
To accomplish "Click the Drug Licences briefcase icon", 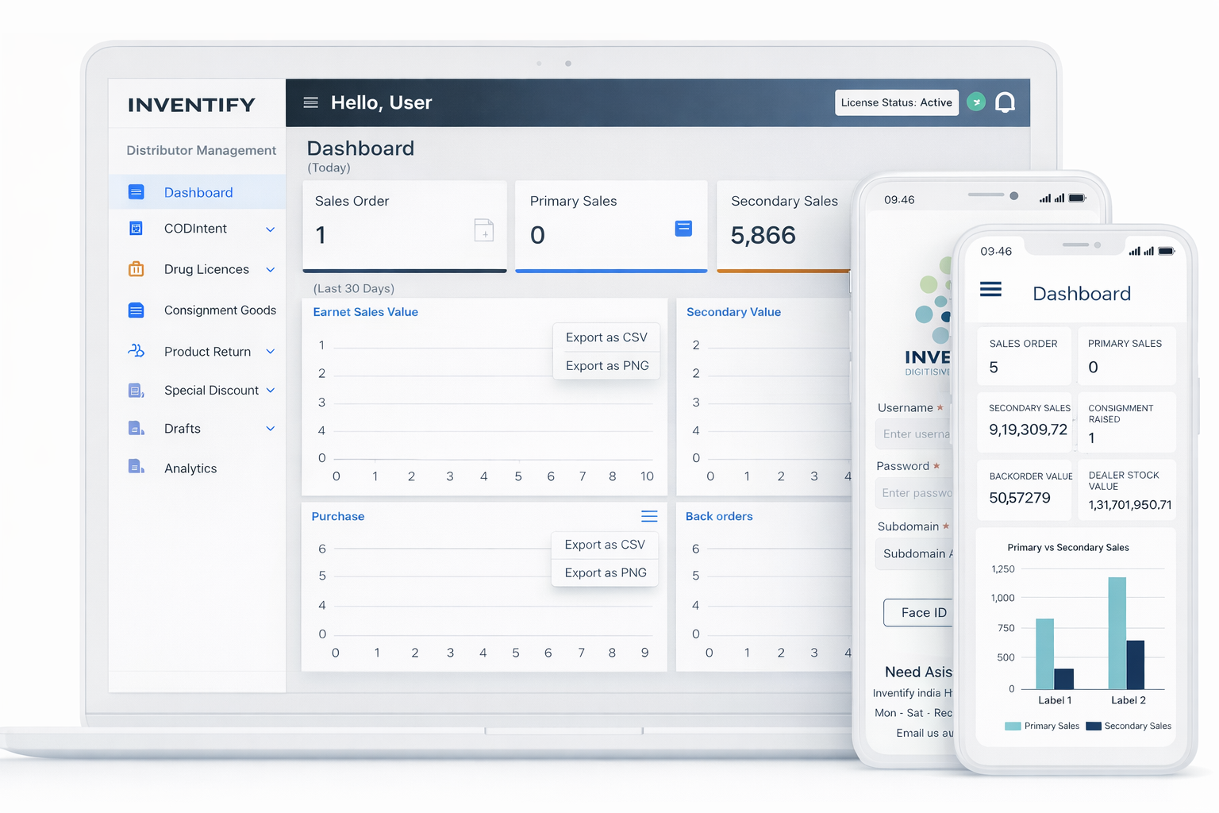I will click(137, 269).
